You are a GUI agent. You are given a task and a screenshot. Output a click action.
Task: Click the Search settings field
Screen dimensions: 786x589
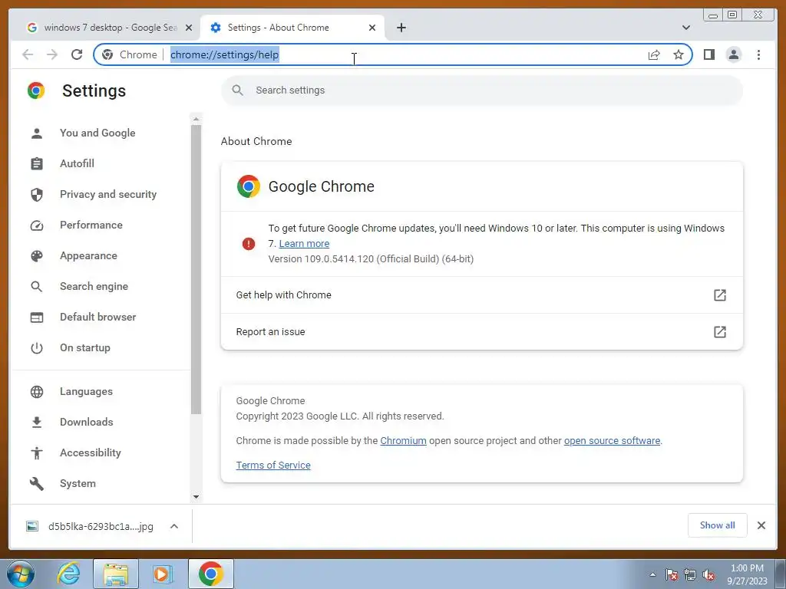(482, 90)
